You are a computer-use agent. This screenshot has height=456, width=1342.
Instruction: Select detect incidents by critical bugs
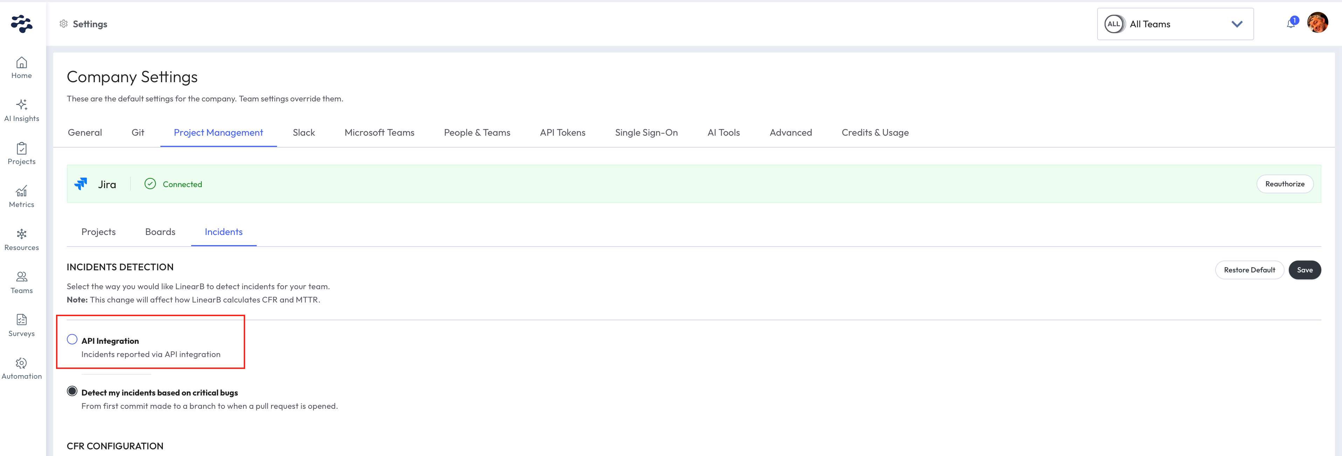click(72, 392)
